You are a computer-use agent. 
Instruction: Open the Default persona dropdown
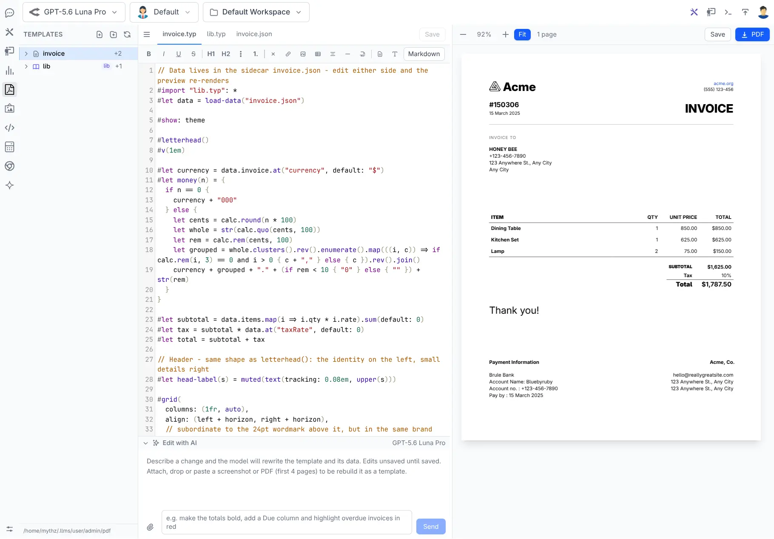click(x=164, y=12)
